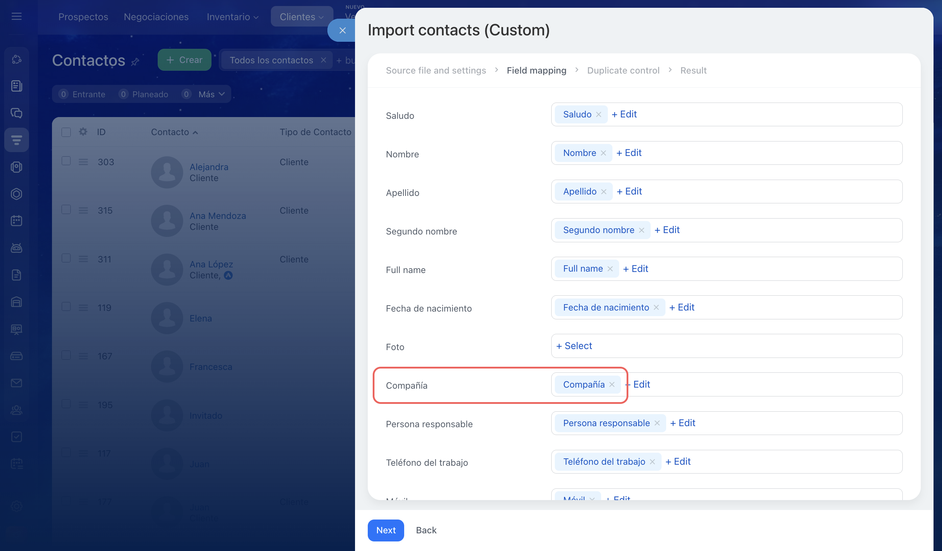Viewport: 942px width, 551px height.
Task: Open the mail envelope sidebar icon
Action: pyautogui.click(x=17, y=383)
